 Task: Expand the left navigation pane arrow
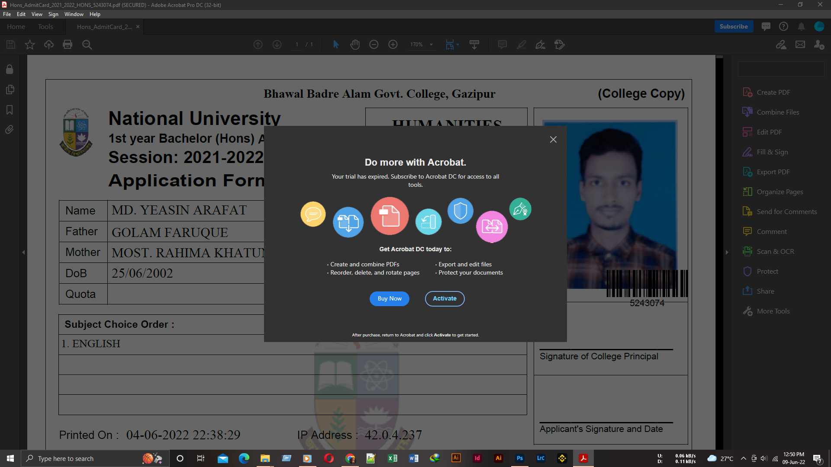(x=23, y=252)
